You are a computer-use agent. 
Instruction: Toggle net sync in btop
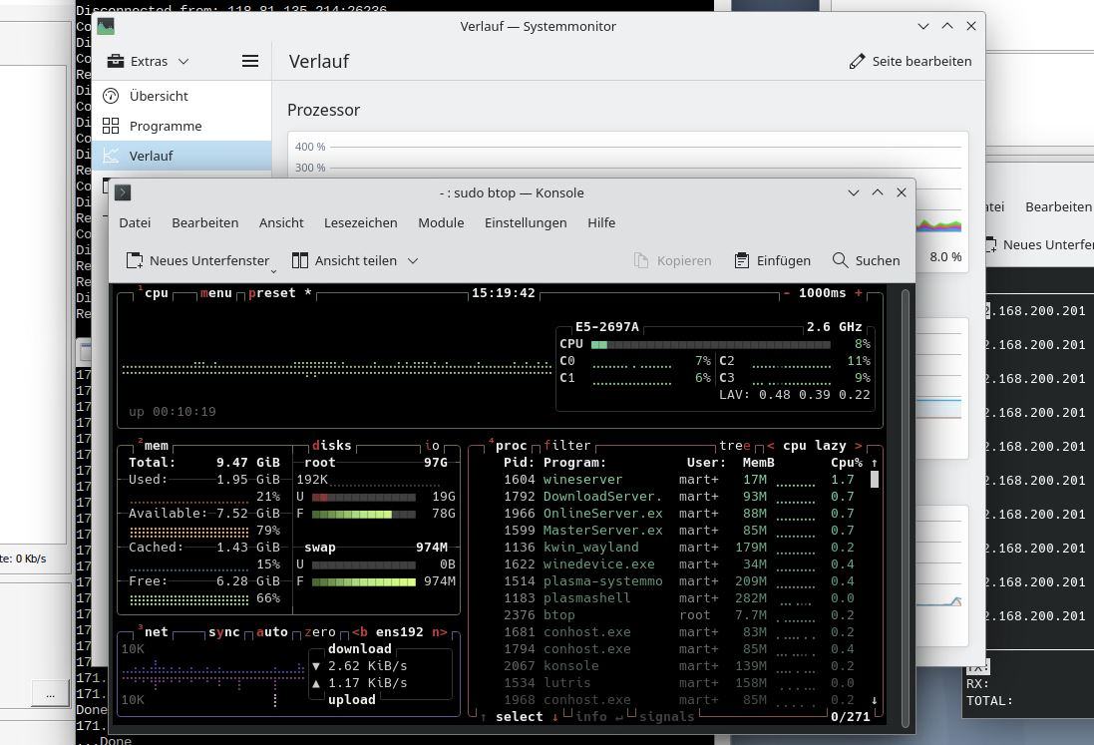pyautogui.click(x=224, y=632)
